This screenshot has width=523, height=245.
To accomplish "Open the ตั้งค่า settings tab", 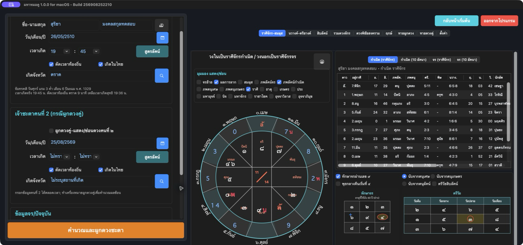I will coord(443,33).
